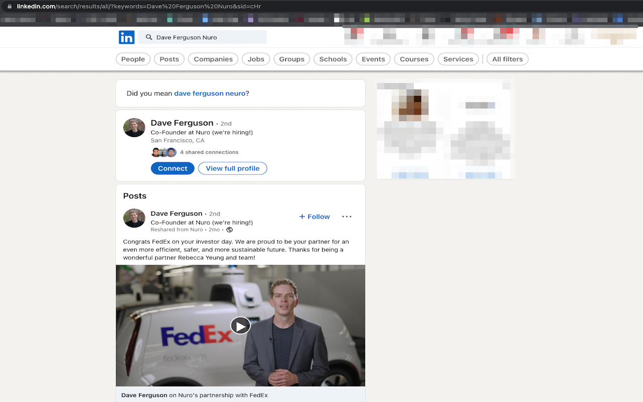
Task: Toggle the Posts search filter
Action: point(169,59)
